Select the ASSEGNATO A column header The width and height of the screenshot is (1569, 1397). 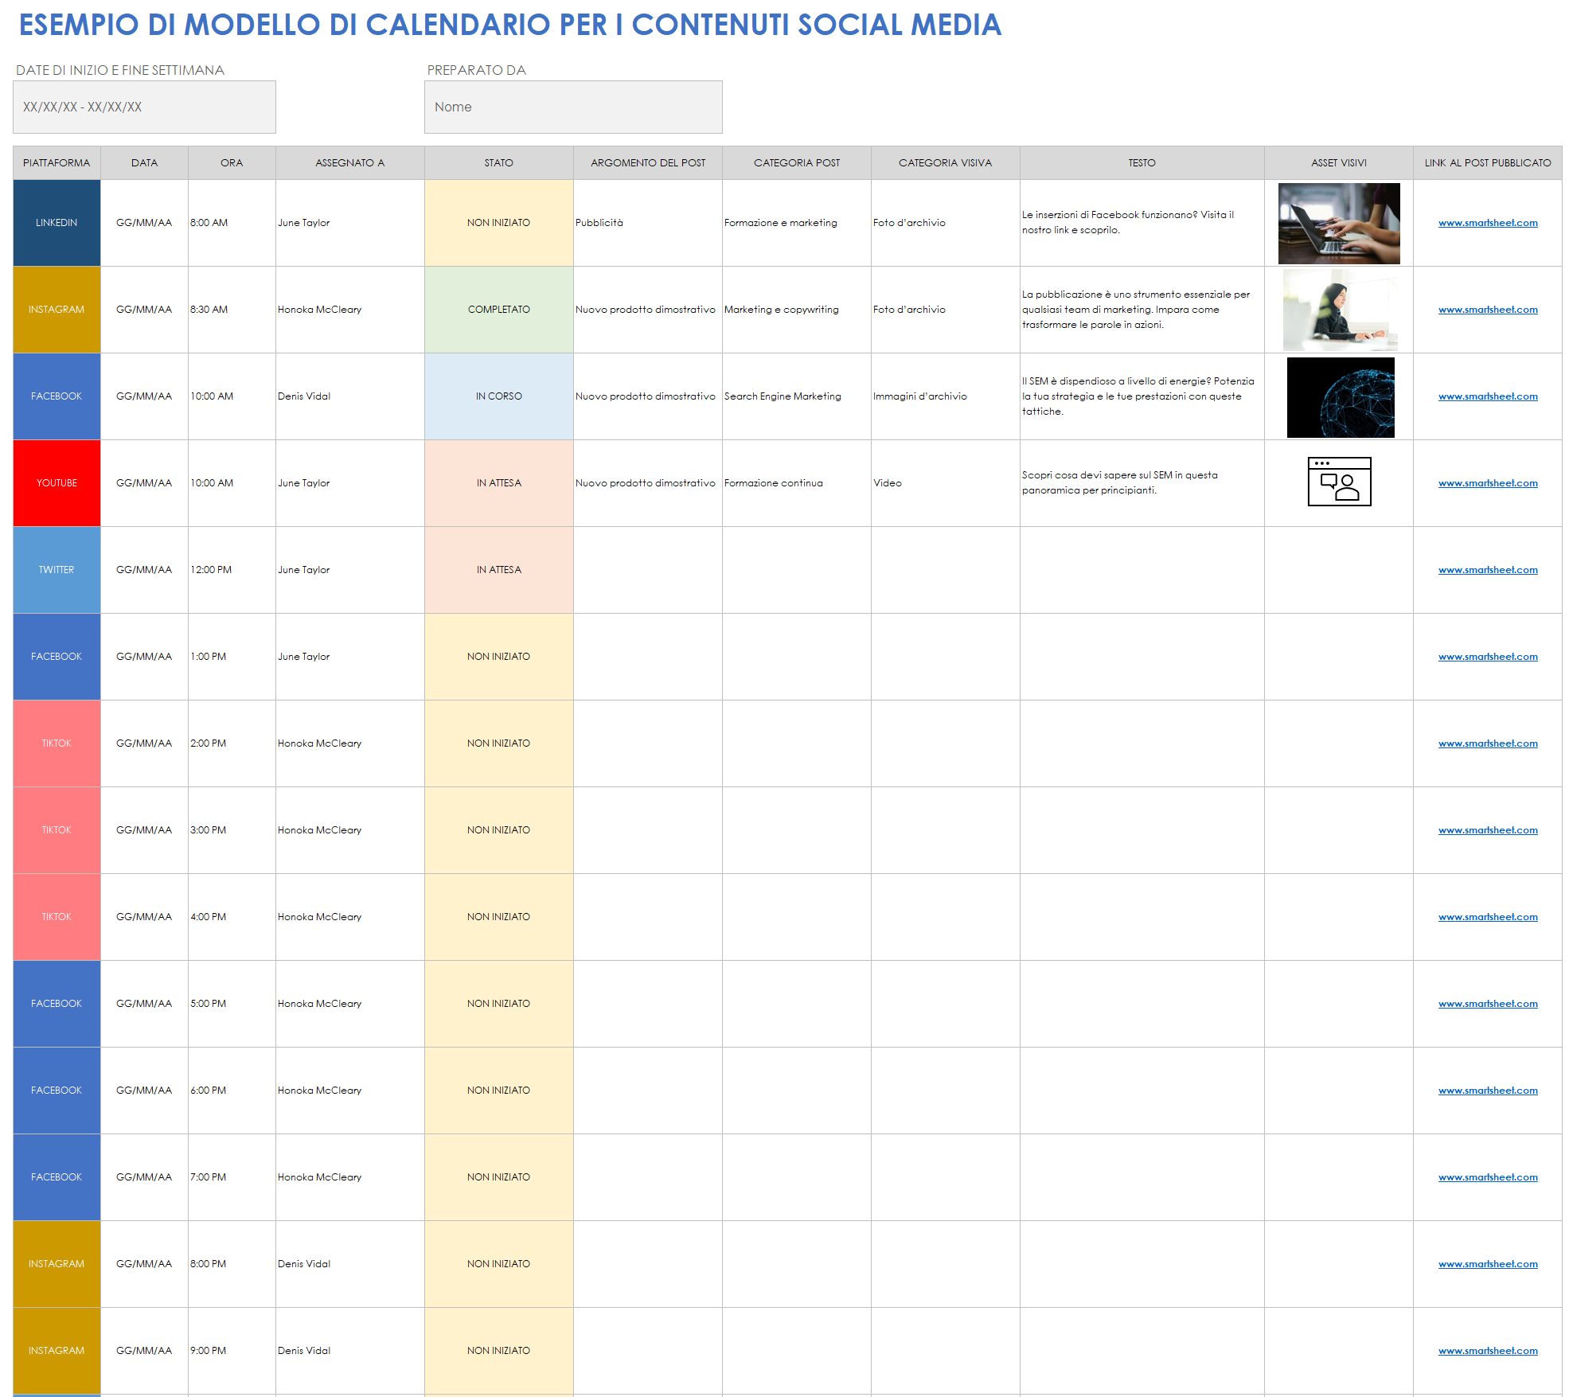tap(349, 162)
